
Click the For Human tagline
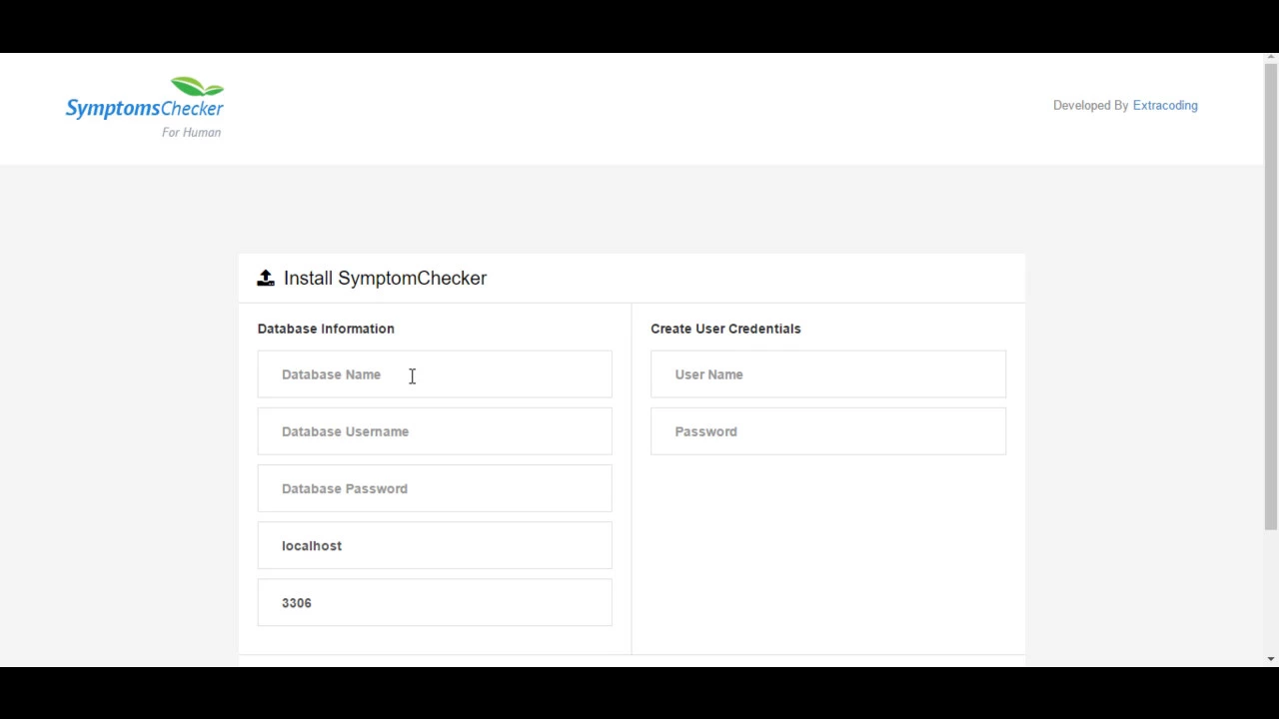click(192, 132)
